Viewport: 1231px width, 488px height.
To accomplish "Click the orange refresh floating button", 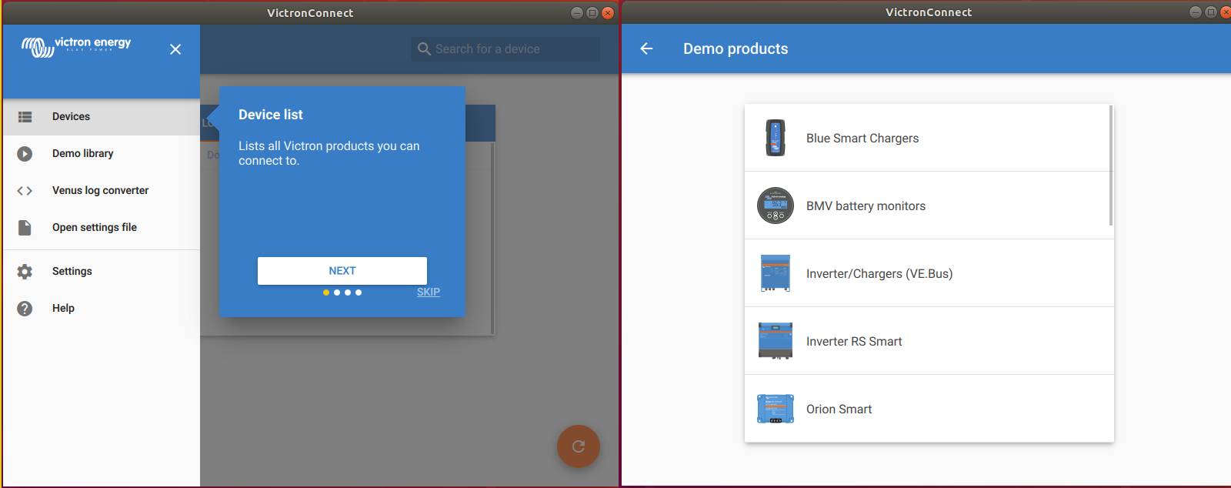I will click(579, 446).
